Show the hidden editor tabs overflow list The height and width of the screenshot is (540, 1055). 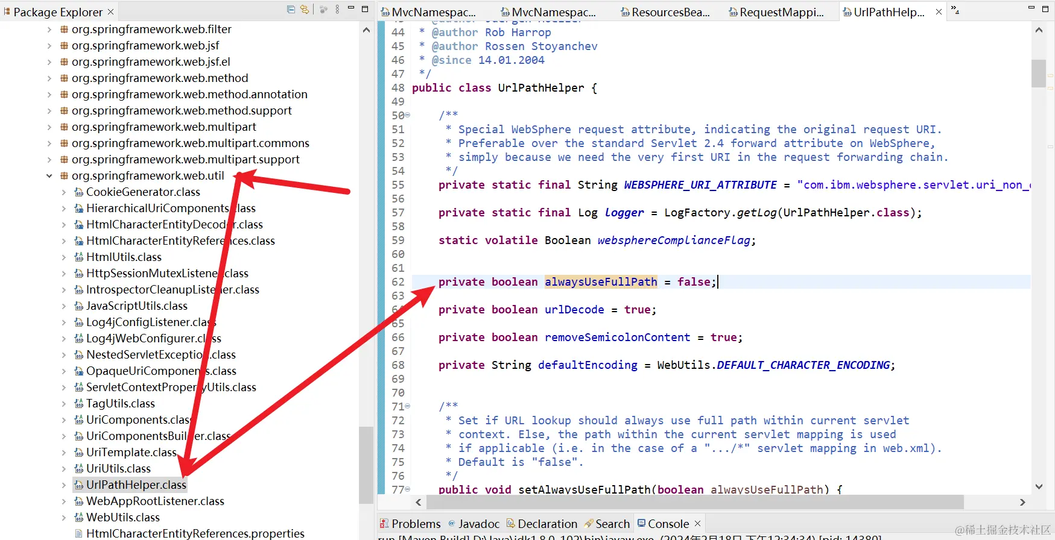955,10
